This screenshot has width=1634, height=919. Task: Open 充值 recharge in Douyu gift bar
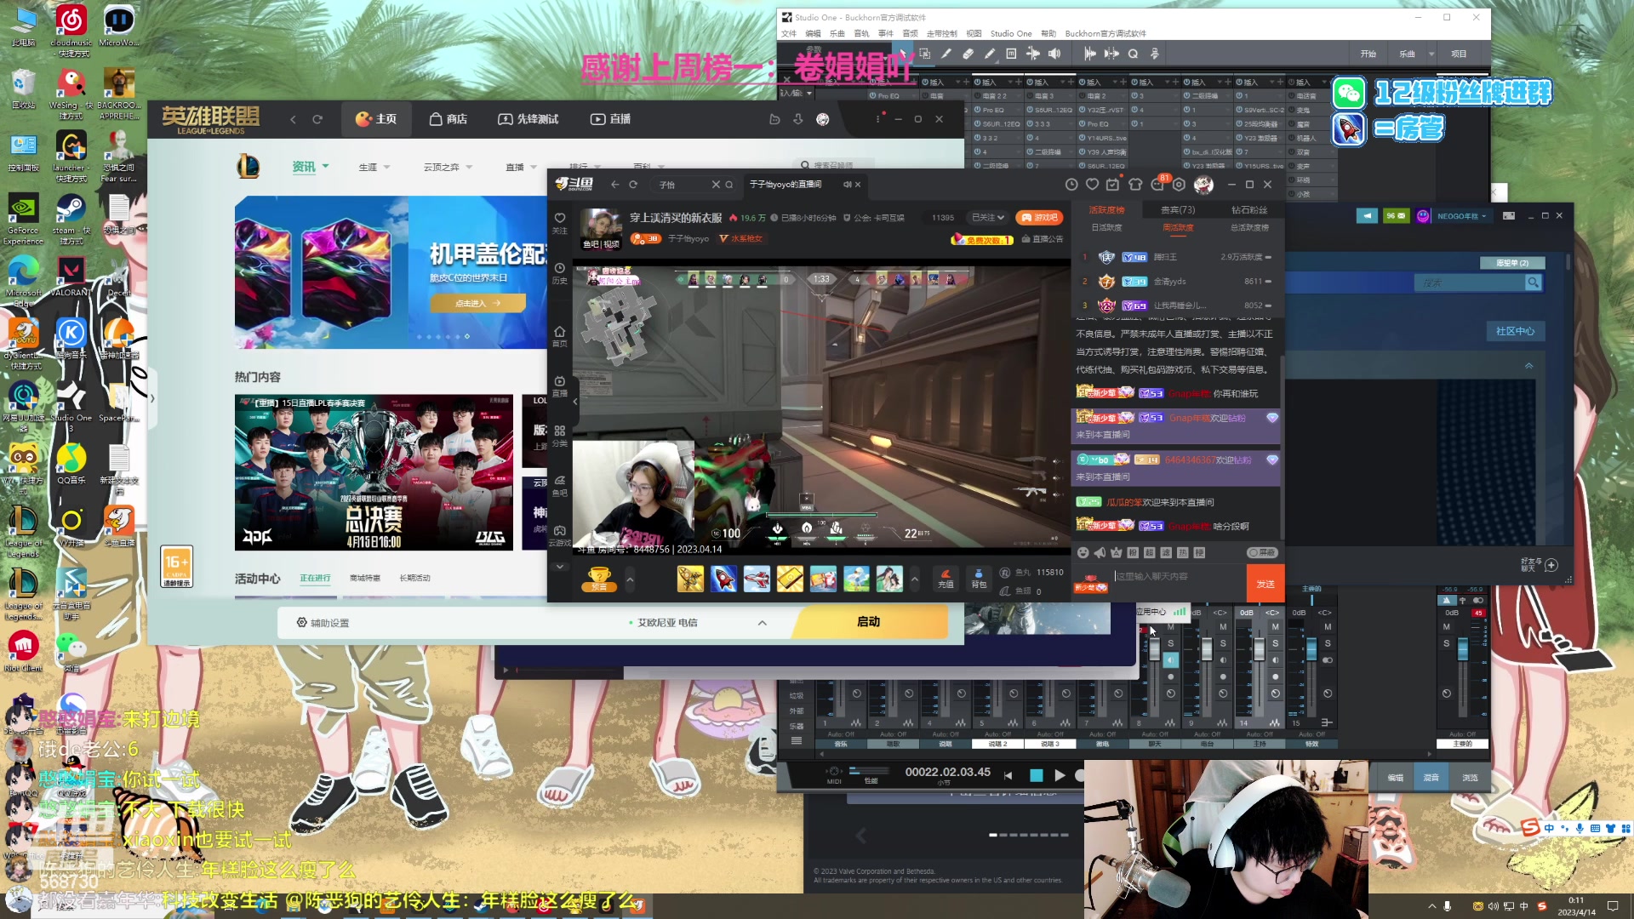946,579
